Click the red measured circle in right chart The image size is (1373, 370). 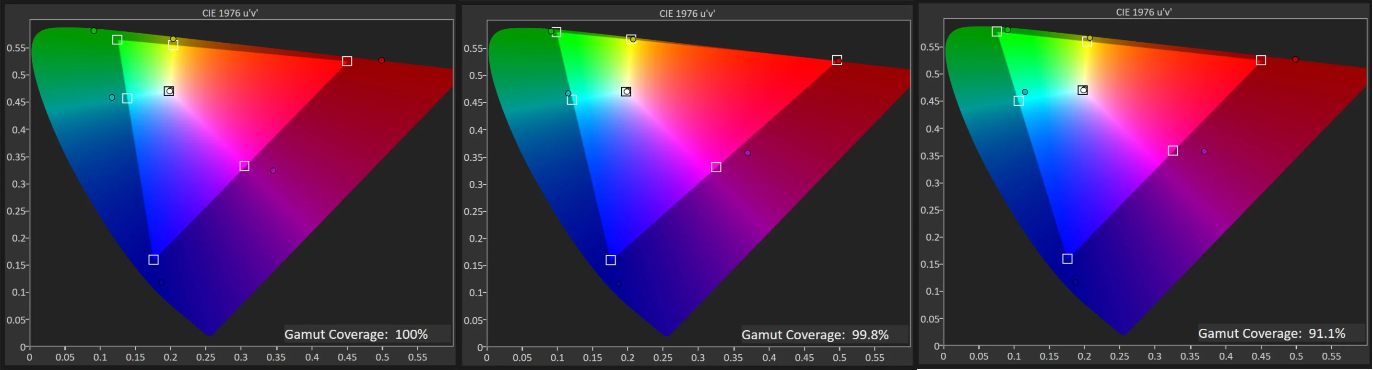click(1295, 59)
